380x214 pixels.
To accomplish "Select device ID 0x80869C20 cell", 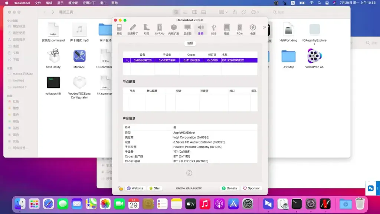I will (x=142, y=60).
